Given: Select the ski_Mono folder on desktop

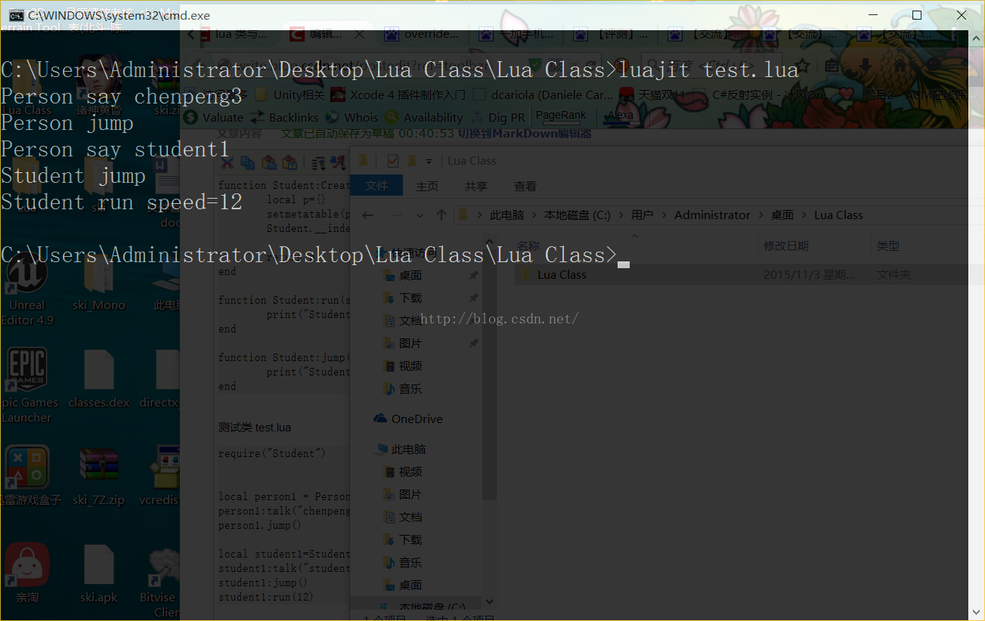Looking at the screenshot, I should coord(99,283).
